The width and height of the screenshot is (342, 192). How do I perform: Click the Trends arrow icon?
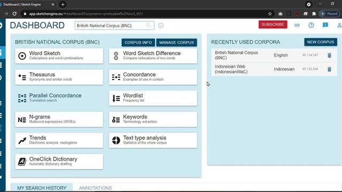pyautogui.click(x=22, y=140)
